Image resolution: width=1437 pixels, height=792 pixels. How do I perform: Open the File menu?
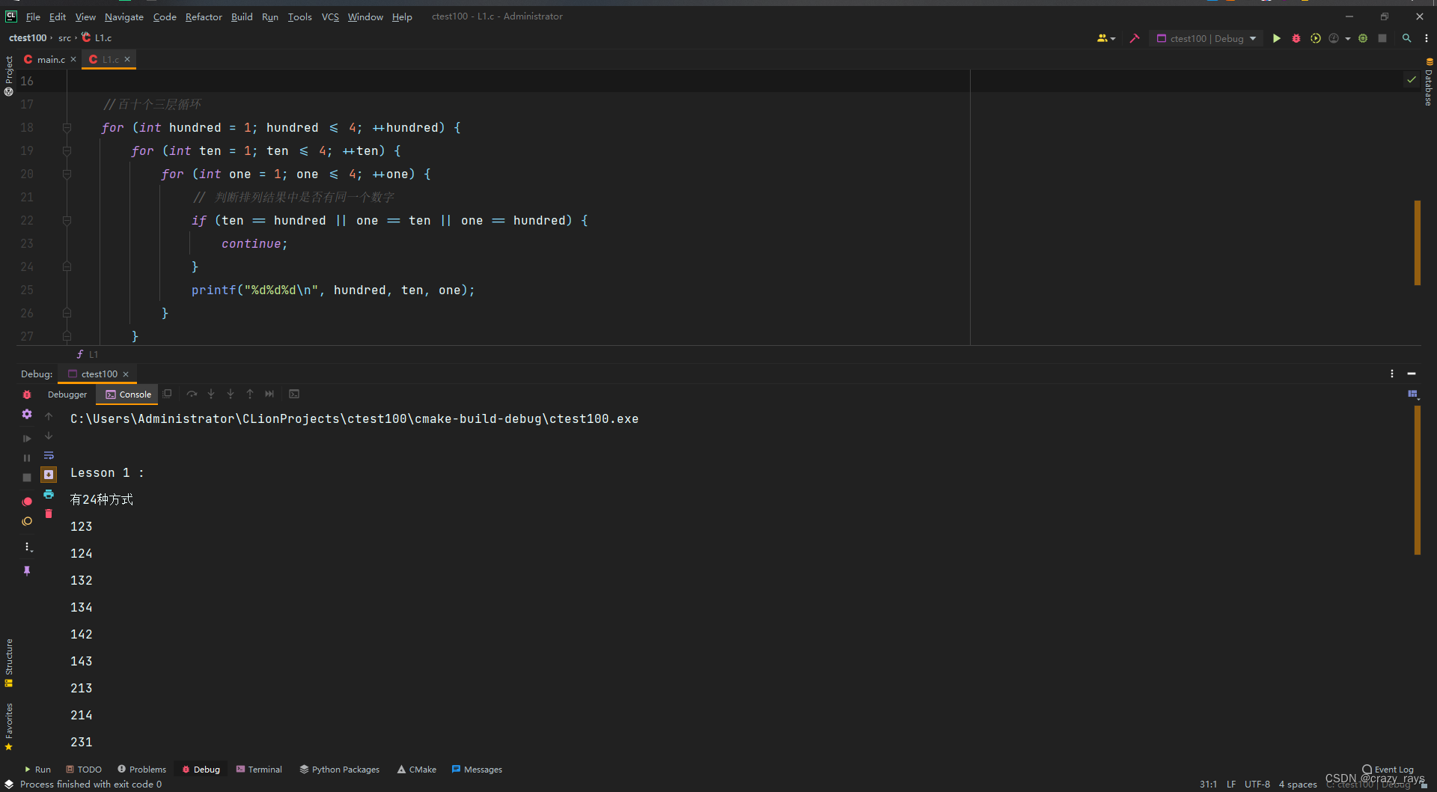coord(33,16)
